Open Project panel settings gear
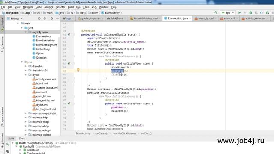Viewport: 274px width, 154px height. point(52,18)
